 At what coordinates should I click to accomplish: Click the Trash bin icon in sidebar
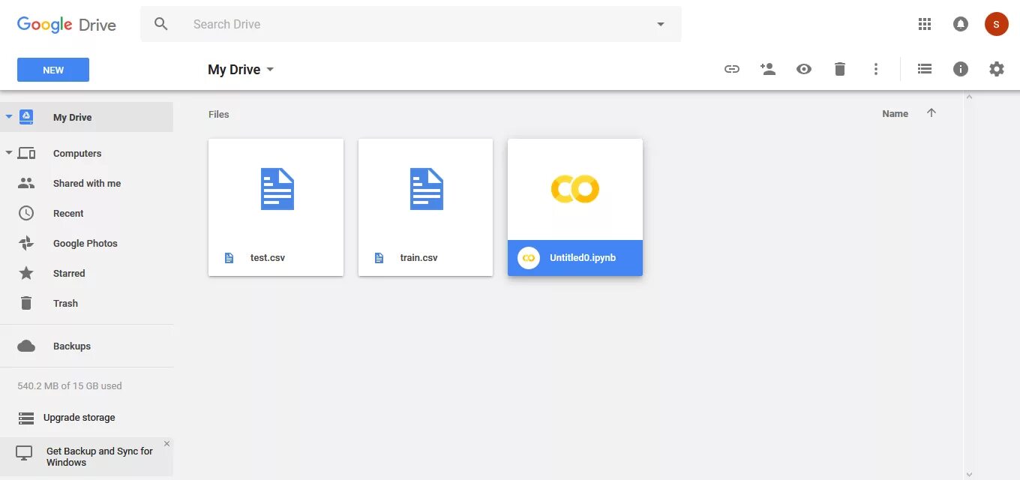click(26, 303)
